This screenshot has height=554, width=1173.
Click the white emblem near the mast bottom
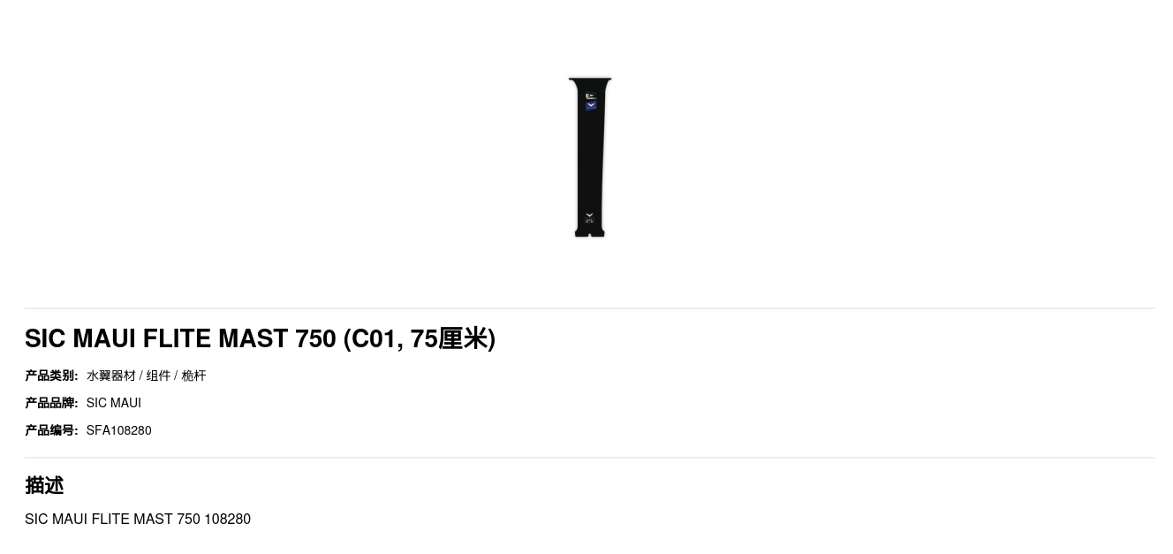click(x=589, y=216)
